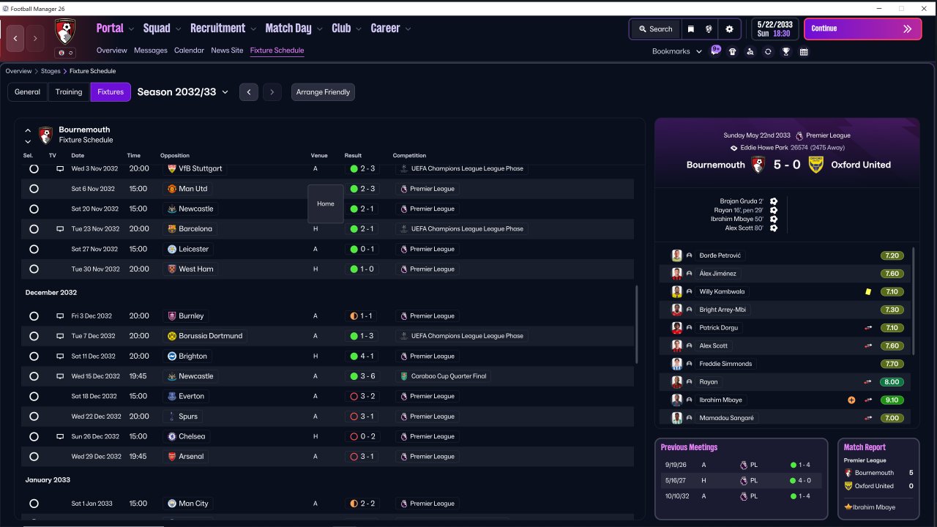Viewport: 937px width, 527px height.
Task: Expand the Recruitment menu dropdown arrow
Action: point(253,29)
